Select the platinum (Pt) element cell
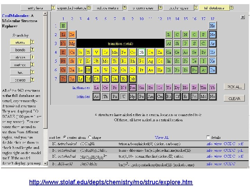250x187 pixels. pyautogui.click(x=141, y=70)
